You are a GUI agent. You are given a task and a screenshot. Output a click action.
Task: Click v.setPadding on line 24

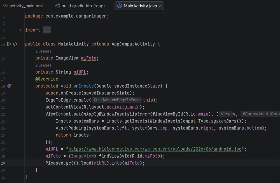(x=71, y=128)
